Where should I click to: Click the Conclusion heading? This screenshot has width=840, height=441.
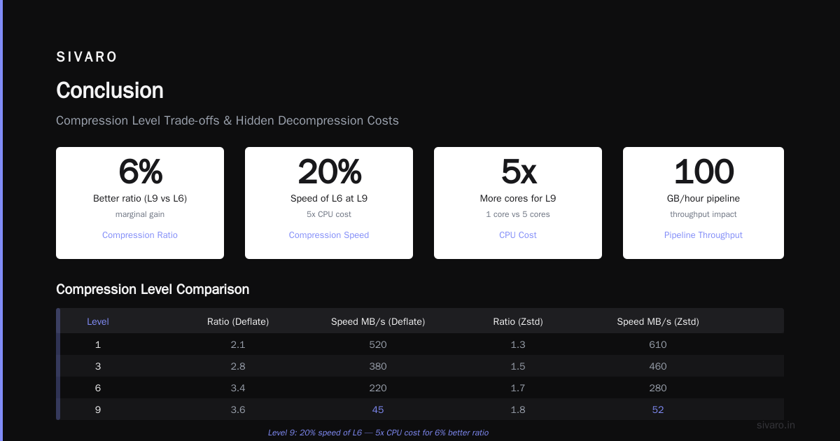point(110,90)
